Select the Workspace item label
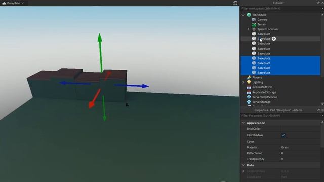Image resolution: width=324 pixels, height=182 pixels. pyautogui.click(x=259, y=15)
